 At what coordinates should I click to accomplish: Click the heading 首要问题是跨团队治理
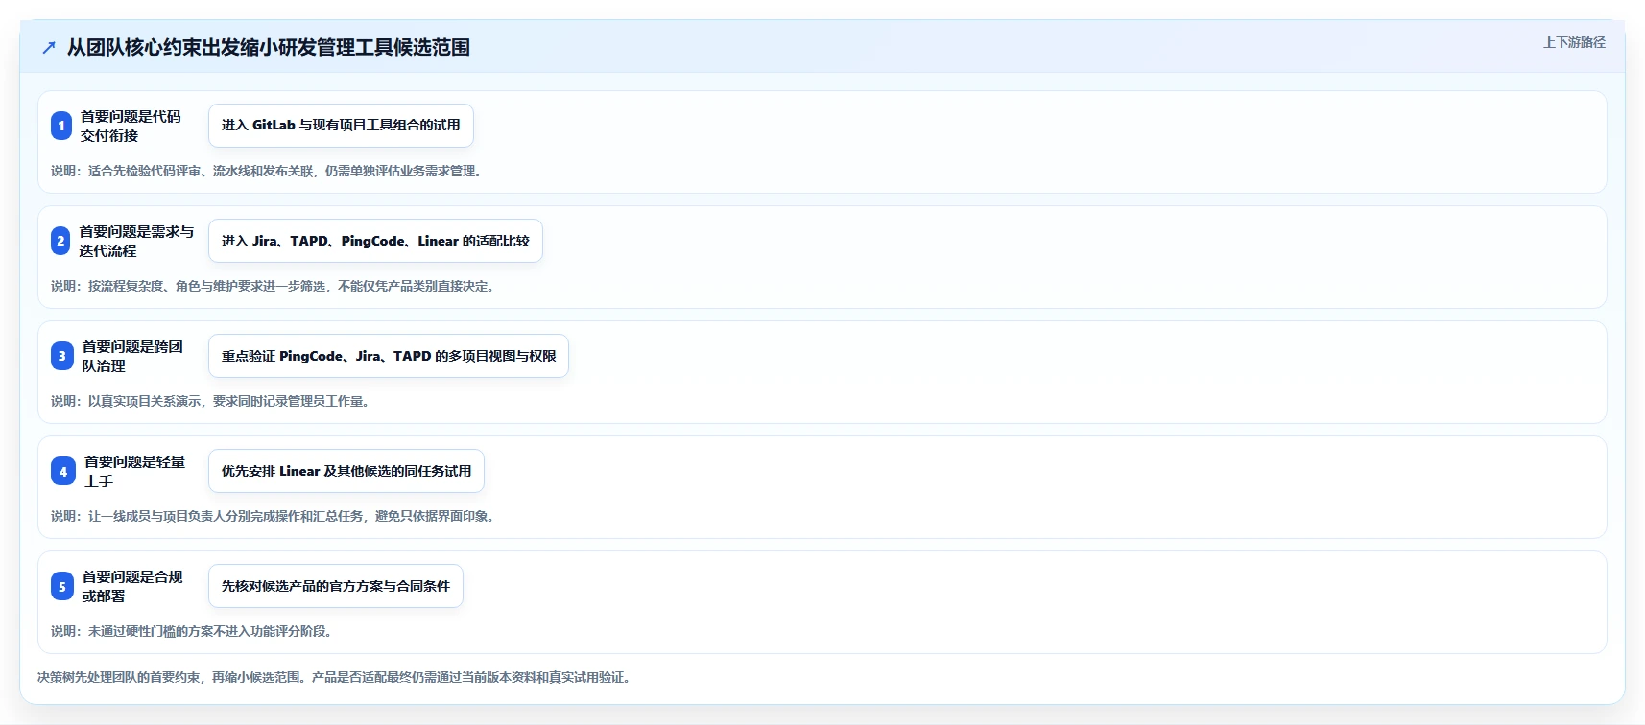click(132, 356)
